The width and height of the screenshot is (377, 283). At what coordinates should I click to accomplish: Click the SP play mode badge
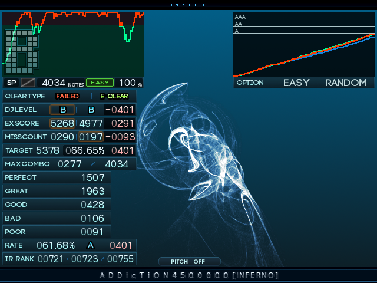click(12, 83)
